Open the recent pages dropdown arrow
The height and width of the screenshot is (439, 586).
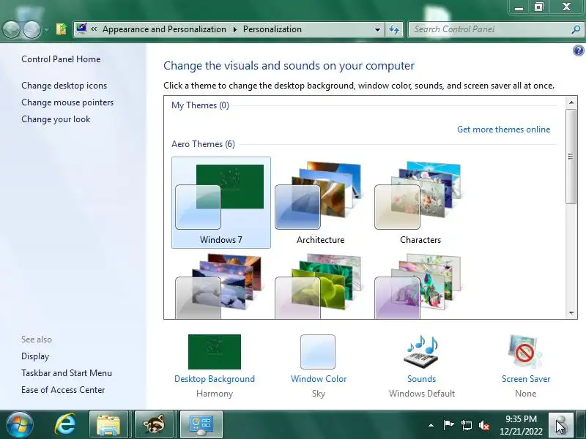pyautogui.click(x=46, y=29)
